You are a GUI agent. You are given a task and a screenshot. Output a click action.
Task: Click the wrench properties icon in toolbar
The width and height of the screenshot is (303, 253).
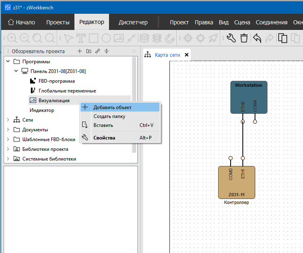231,38
